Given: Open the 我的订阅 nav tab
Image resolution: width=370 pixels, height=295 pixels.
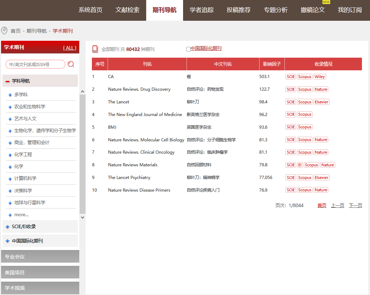Looking at the screenshot, I should pyautogui.click(x=350, y=10).
